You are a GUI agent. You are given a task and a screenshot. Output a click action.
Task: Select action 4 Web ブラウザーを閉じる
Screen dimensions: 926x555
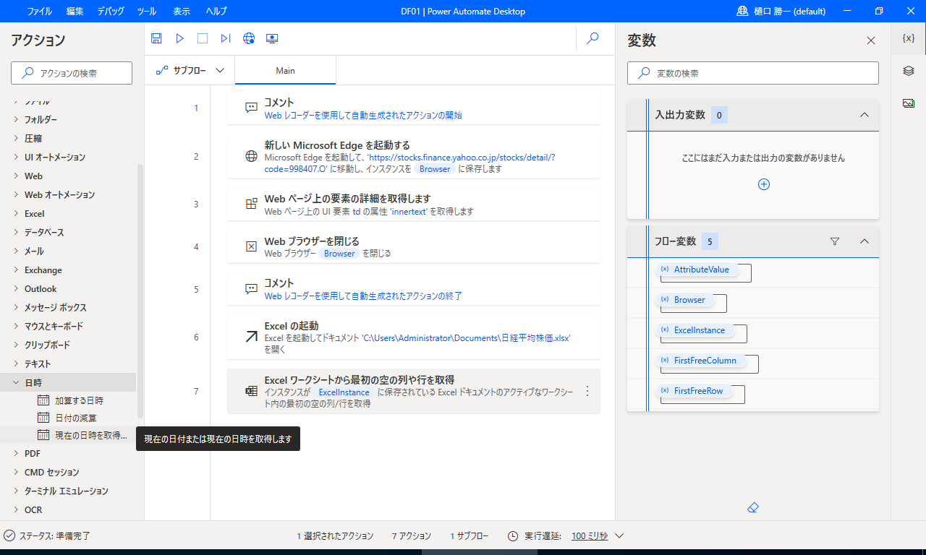[x=413, y=246]
